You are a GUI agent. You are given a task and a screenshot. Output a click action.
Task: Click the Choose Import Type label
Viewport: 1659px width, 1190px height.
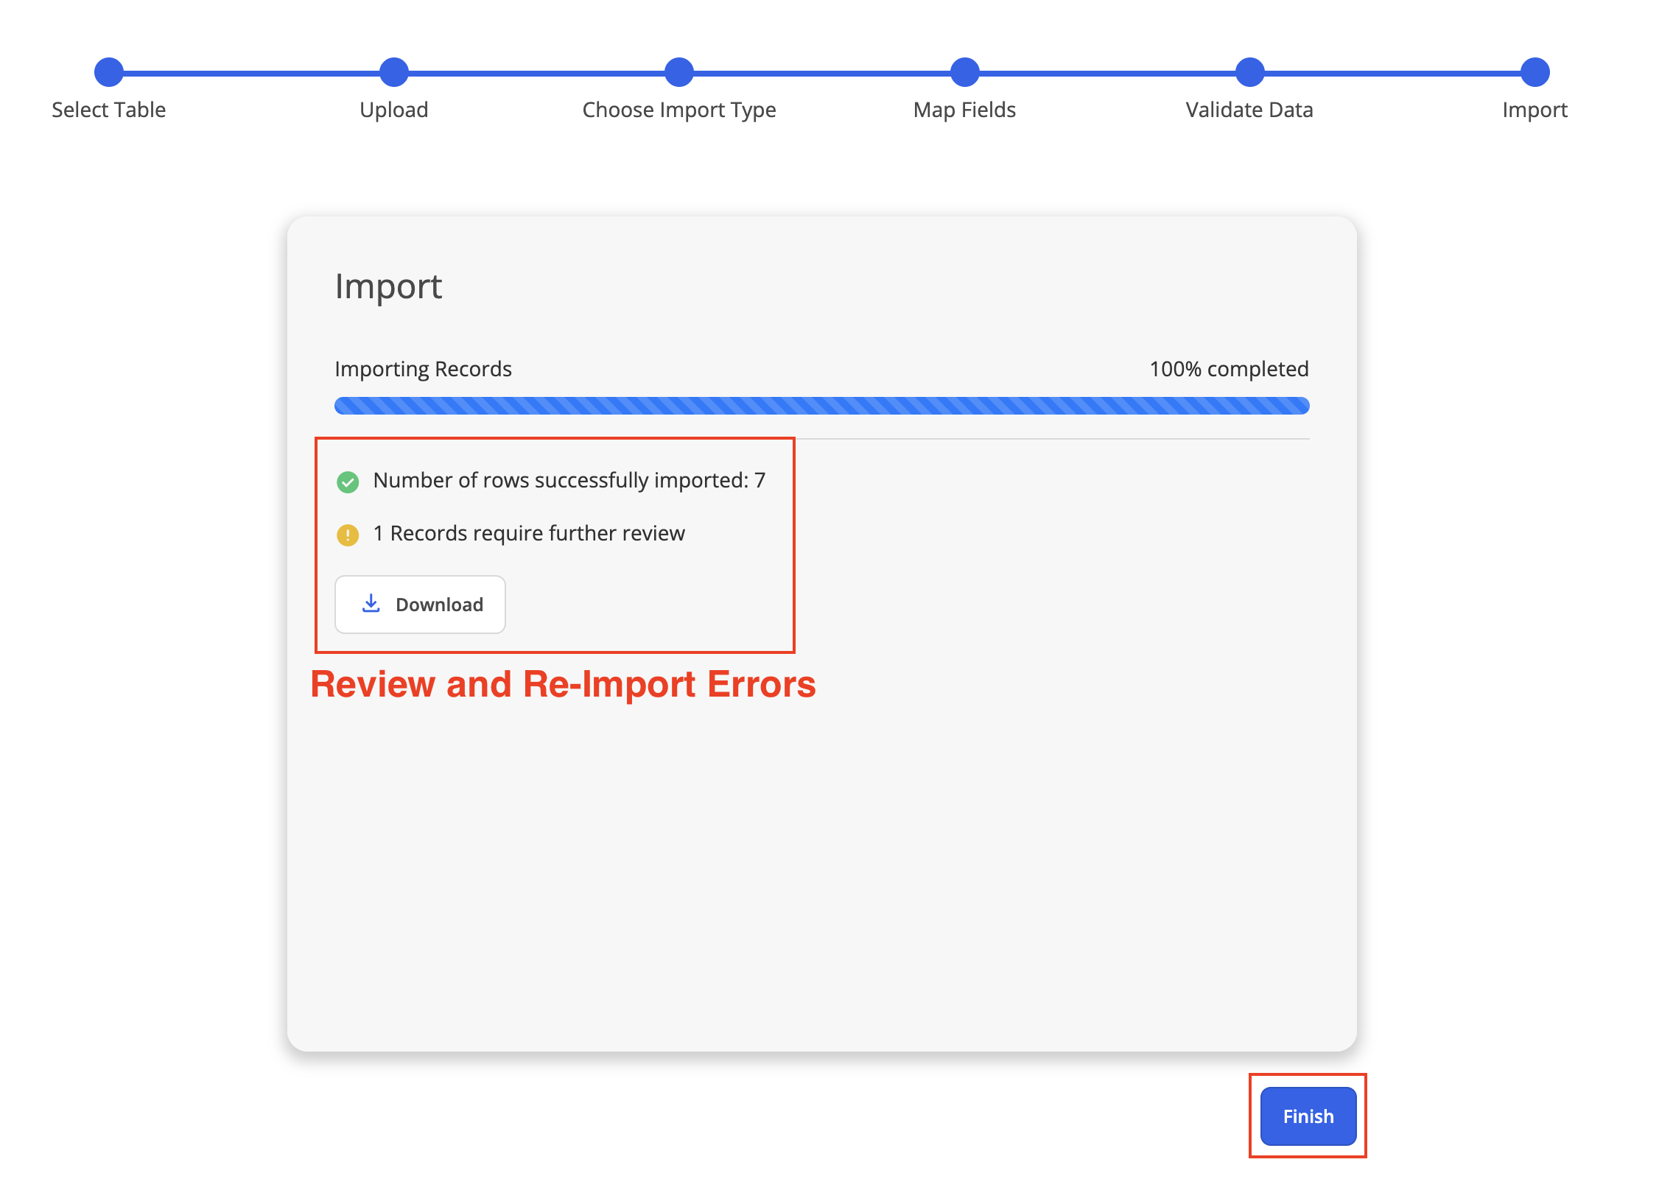coord(679,110)
